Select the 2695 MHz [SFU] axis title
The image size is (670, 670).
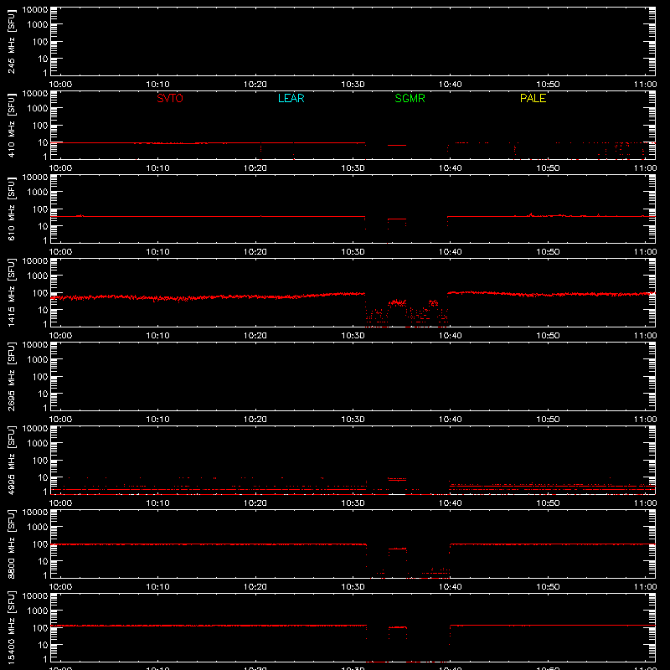(x=11, y=376)
